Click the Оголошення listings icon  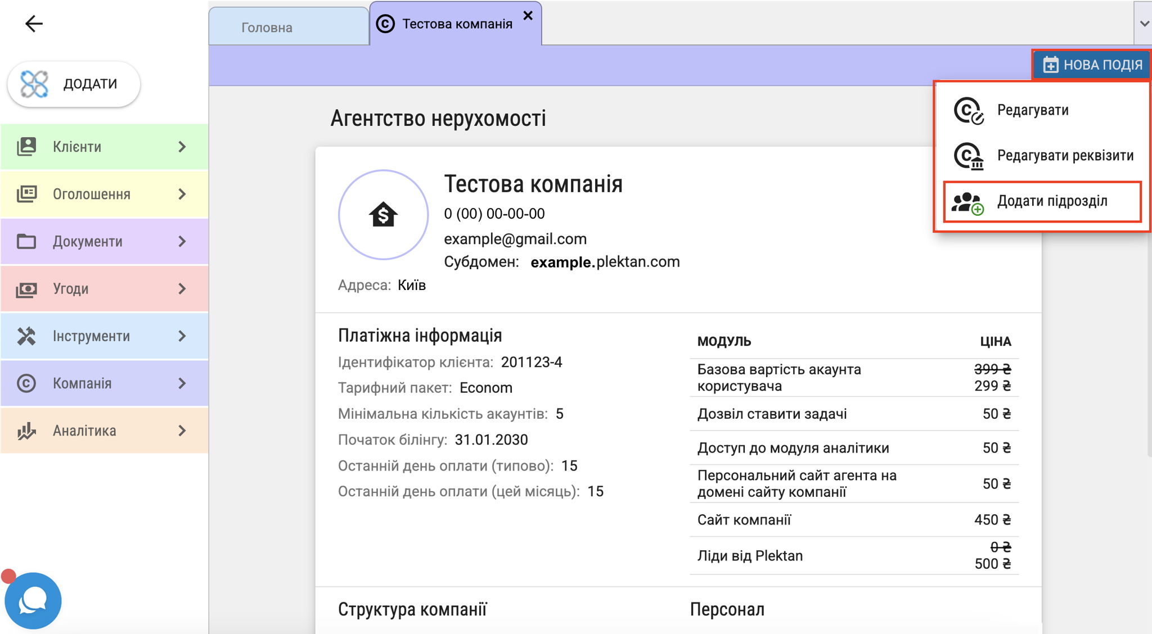[x=26, y=194]
